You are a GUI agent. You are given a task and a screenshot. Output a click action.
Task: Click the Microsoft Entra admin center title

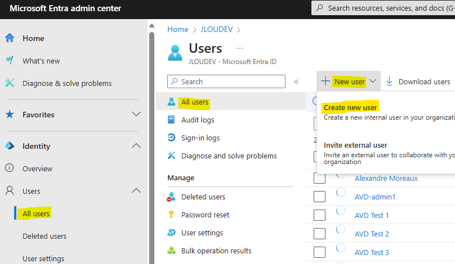(x=65, y=8)
